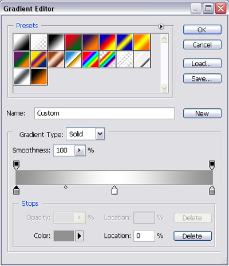Screen dimensions: 229x266
Task: Select the red to green gradient preset
Action: 73,42
